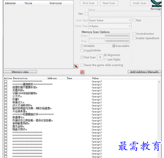Screen dimensions: 164x158
Task: Open the Value Type 4 Bytes dropdown
Action: pyautogui.click(x=110, y=26)
